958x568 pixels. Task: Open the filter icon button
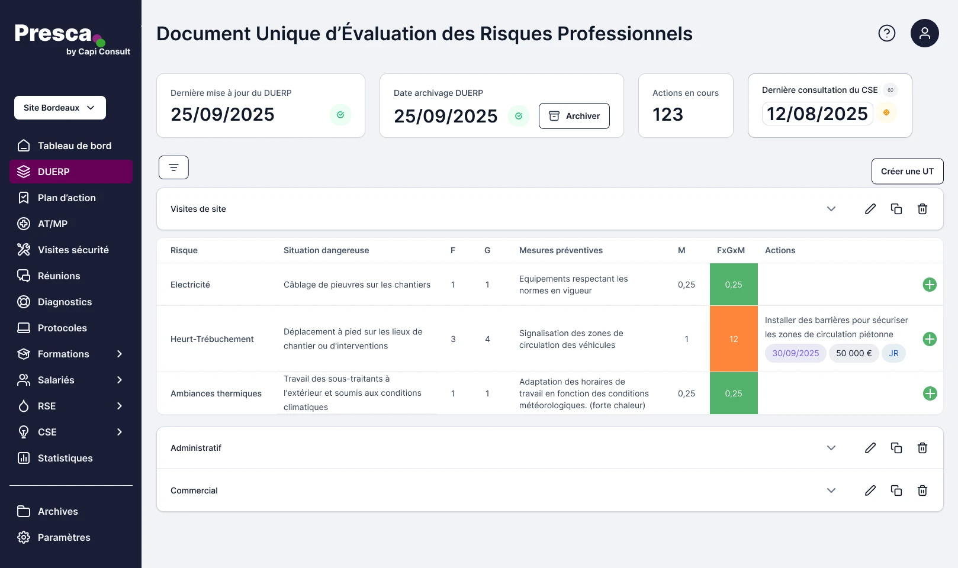tap(173, 167)
